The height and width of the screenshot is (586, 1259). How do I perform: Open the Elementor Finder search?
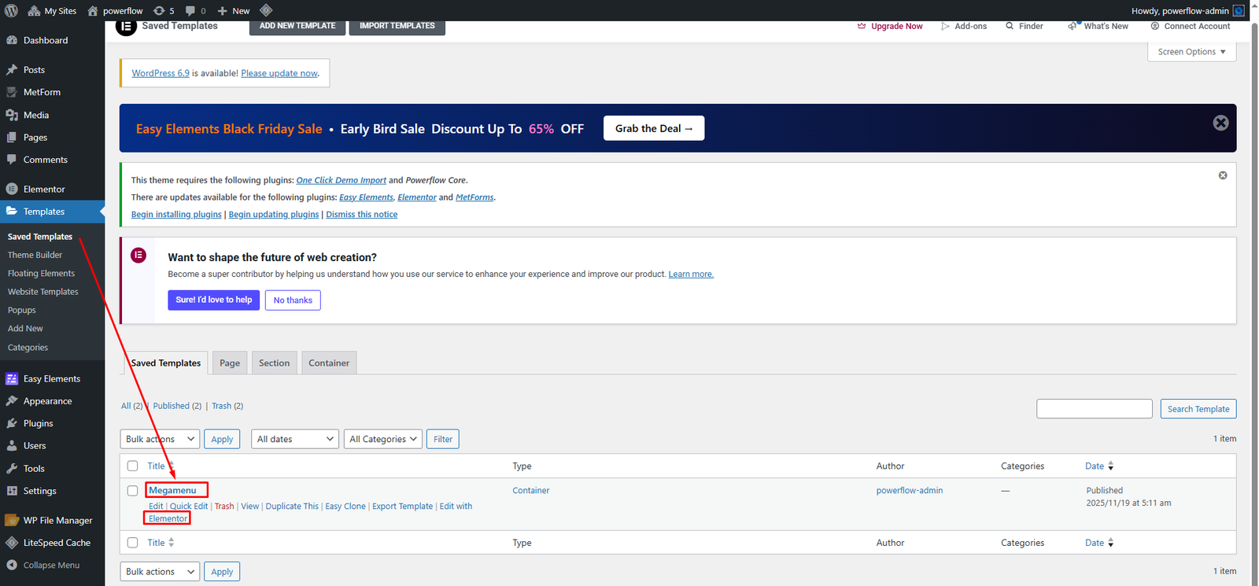pos(1024,26)
